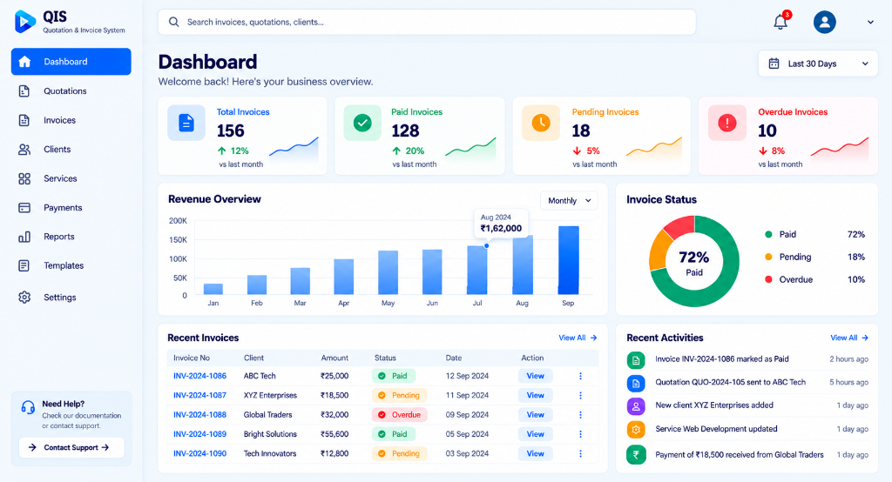This screenshot has height=482, width=892.
Task: Click View button for XYZ Enterprises invoice
Action: point(536,395)
